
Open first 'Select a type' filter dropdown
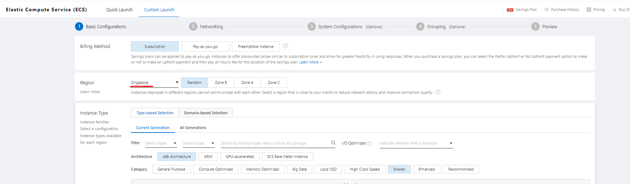(x=161, y=143)
